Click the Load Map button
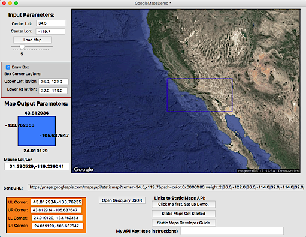Viewport: 306px width, 237px height. [32, 40]
